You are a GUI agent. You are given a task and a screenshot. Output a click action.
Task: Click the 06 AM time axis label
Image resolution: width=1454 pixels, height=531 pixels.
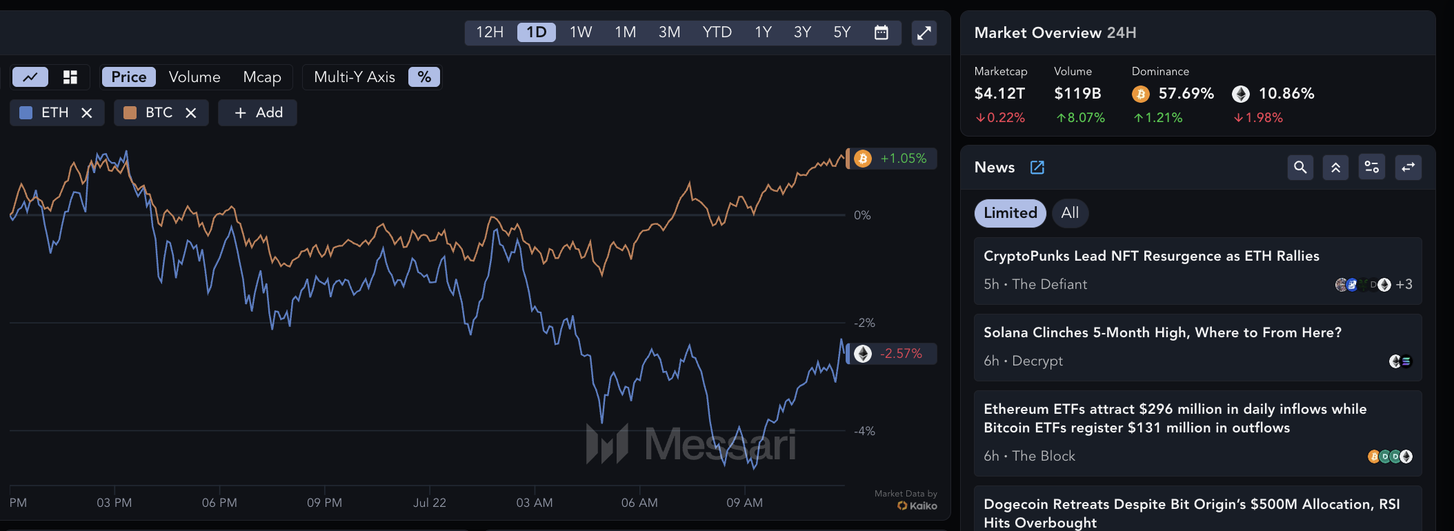[639, 503]
